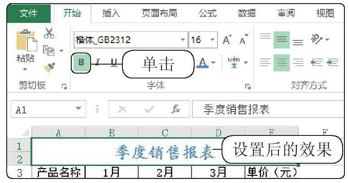This screenshot has height=183, width=348.
Task: Click the formula bar showing 季度销售报表
Action: point(265,109)
